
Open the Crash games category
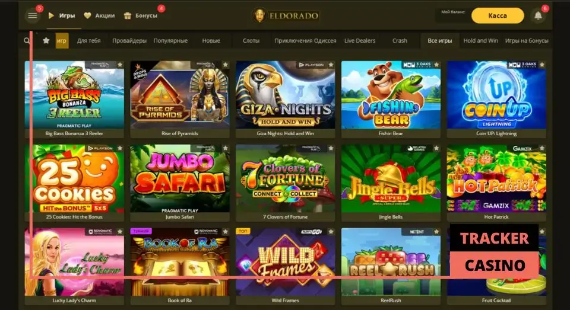tap(400, 41)
